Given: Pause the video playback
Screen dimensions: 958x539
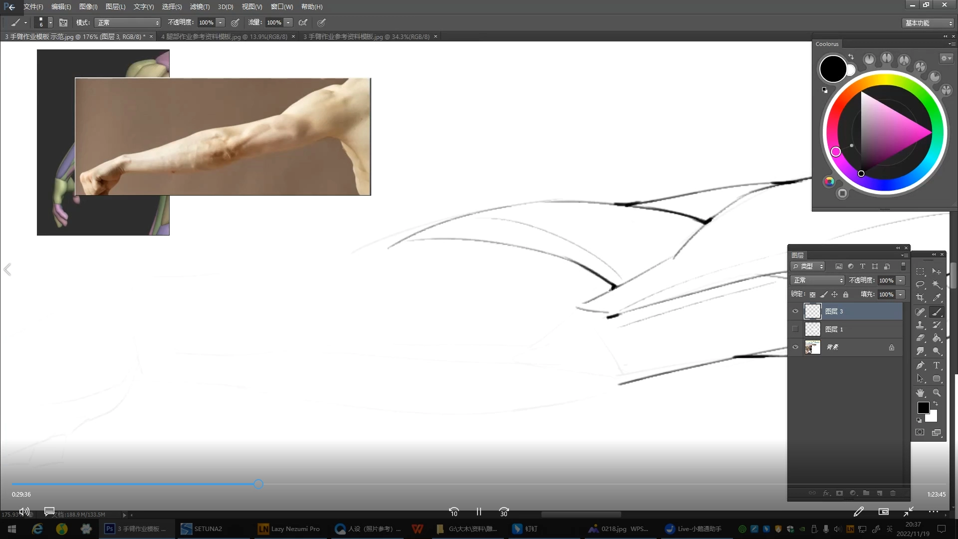Looking at the screenshot, I should pyautogui.click(x=479, y=512).
